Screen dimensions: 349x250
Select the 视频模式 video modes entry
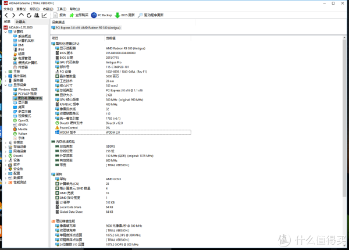coord(22,116)
